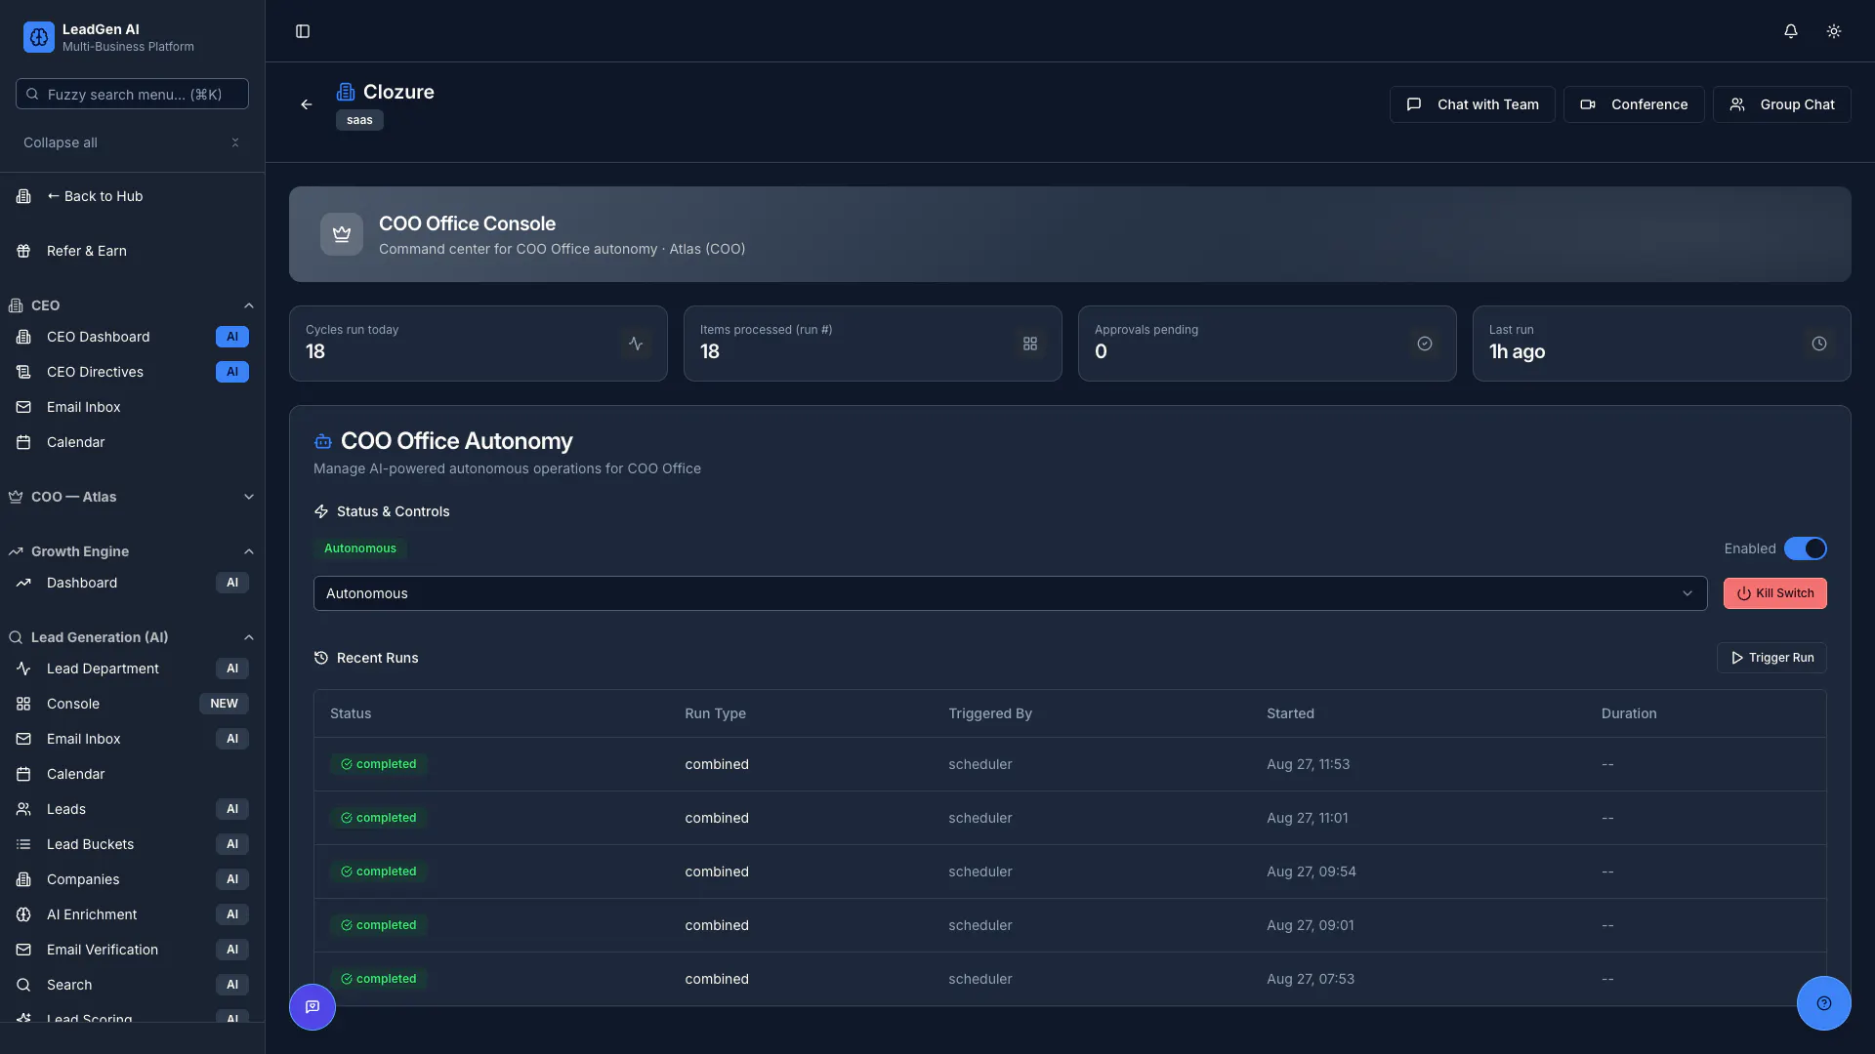1875x1054 pixels.
Task: Click the collapse-all arrows icon in sidebar
Action: pos(235,142)
